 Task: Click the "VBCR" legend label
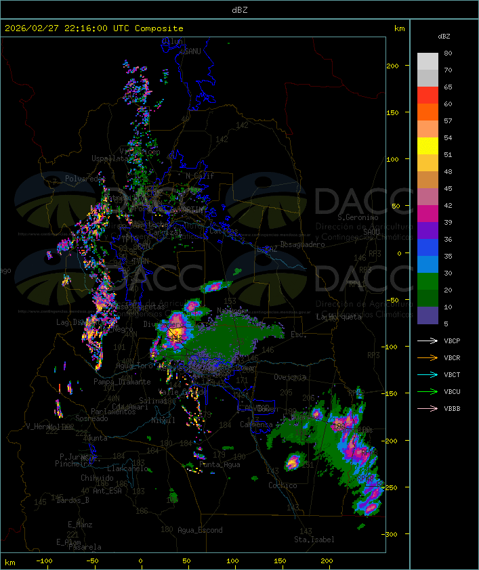pyautogui.click(x=452, y=357)
